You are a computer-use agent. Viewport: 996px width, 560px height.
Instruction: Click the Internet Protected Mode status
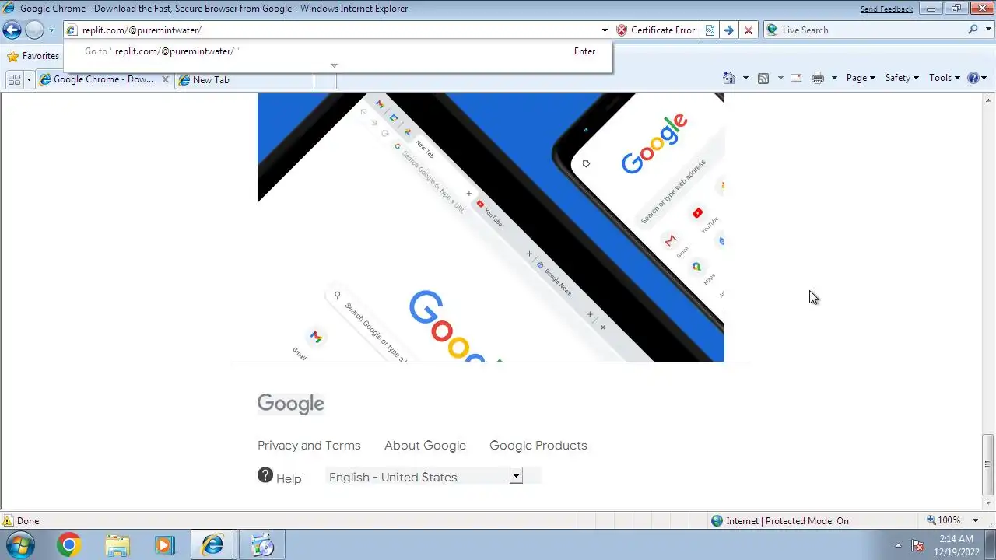[x=780, y=521]
